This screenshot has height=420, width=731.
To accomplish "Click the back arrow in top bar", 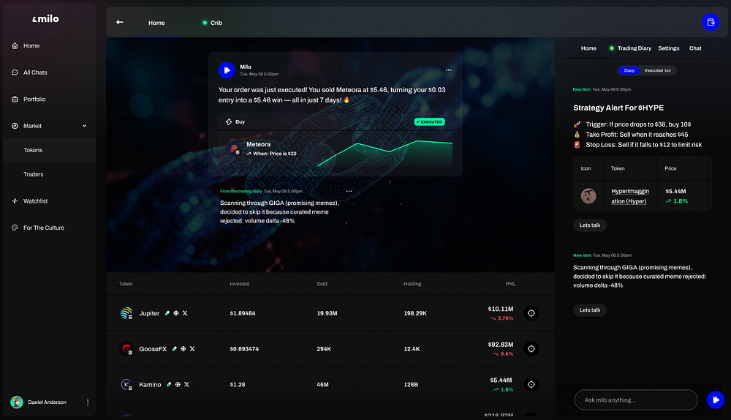I will [120, 22].
